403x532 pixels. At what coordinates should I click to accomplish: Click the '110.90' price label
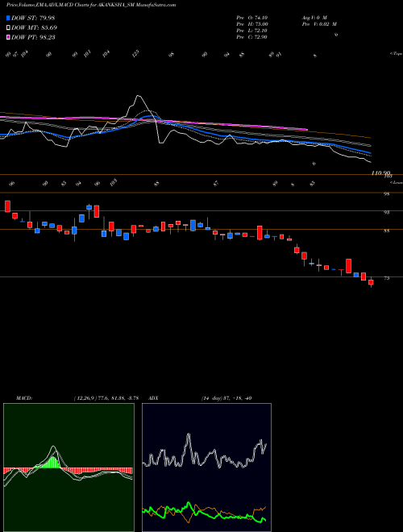click(381, 173)
